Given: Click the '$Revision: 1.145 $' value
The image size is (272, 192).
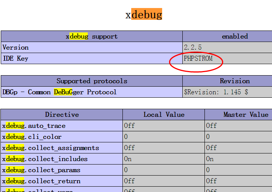Looking at the screenshot, I should [216, 92].
